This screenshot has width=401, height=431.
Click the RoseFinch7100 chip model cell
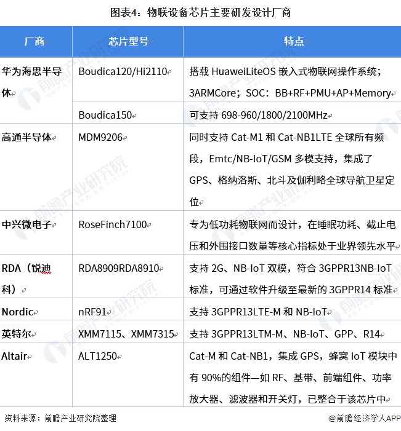pyautogui.click(x=128, y=232)
